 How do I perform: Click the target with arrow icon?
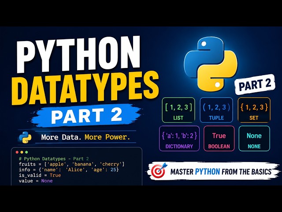click(159, 170)
